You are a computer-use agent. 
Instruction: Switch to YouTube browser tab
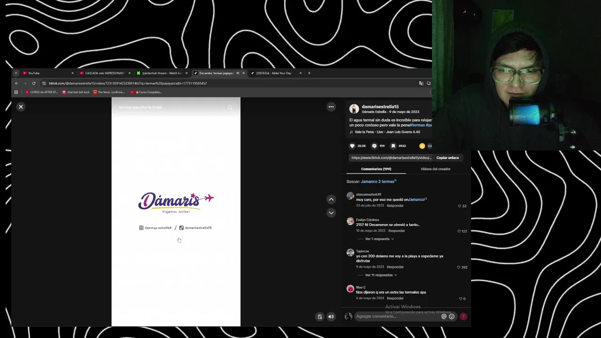tap(47, 73)
